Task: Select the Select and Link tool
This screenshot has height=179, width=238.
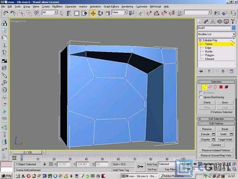Action: (x=22, y=13)
